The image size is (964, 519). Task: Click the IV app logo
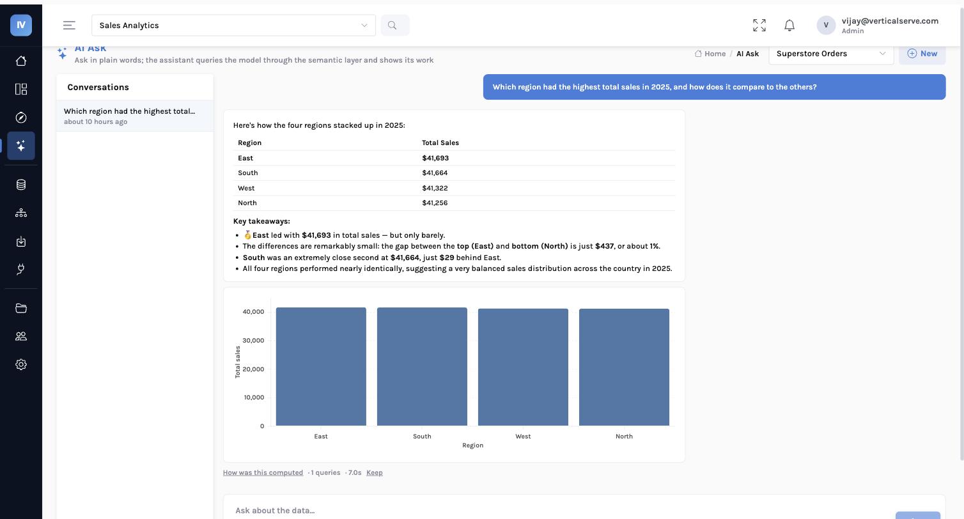pyautogui.click(x=21, y=25)
